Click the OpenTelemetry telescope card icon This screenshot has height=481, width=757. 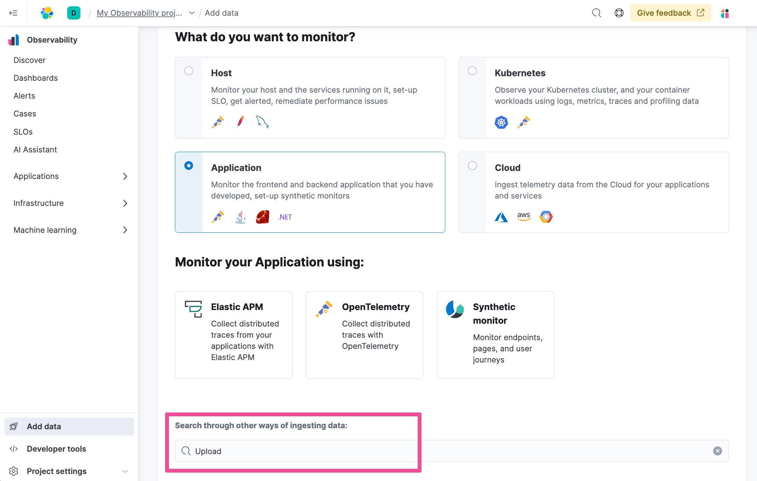pyautogui.click(x=324, y=309)
